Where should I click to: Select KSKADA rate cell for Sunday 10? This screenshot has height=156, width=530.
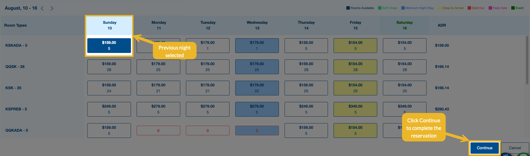pyautogui.click(x=109, y=46)
